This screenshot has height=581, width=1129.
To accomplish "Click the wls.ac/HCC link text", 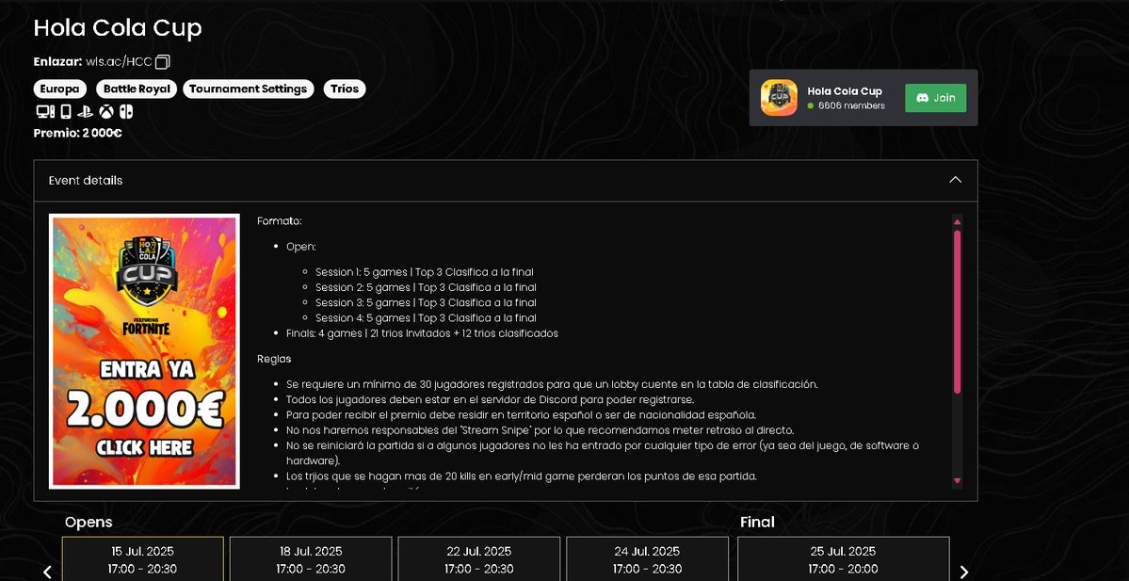I will (119, 62).
